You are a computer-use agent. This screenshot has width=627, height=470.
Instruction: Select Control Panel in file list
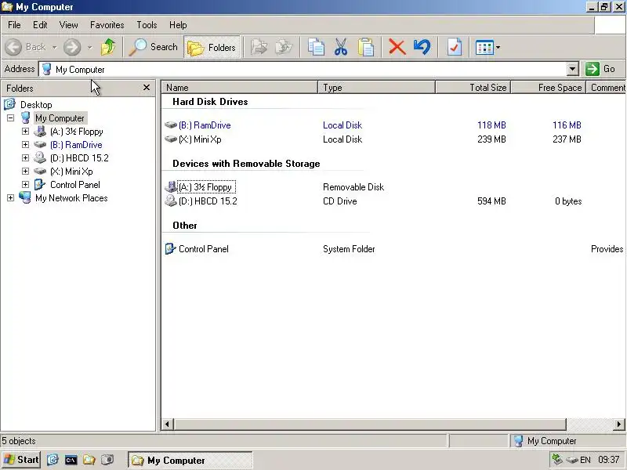[204, 249]
